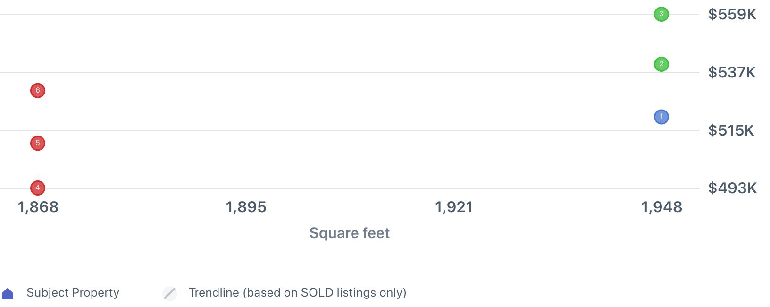Click the 1,921 square feet axis label

pyautogui.click(x=454, y=207)
